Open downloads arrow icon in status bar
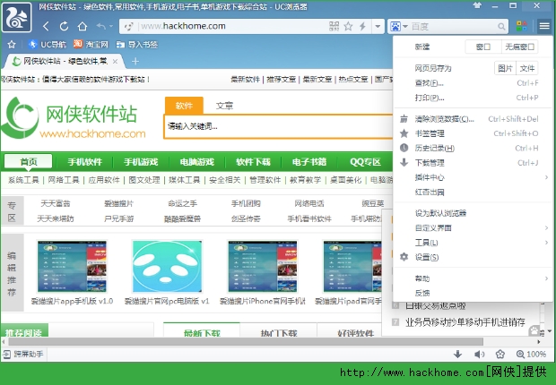This screenshot has height=385, width=556. point(457,354)
